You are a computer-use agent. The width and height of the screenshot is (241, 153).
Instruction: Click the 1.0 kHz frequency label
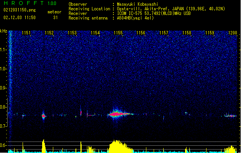pyautogui.click(x=3, y=69)
